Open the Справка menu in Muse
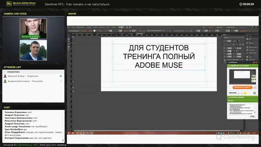261x147 pixels. point(113,27)
